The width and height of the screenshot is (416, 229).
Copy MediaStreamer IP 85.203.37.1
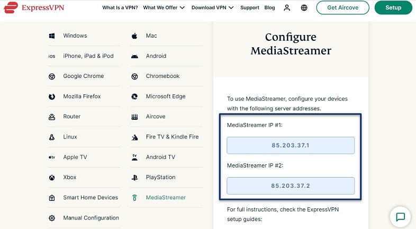[291, 145]
